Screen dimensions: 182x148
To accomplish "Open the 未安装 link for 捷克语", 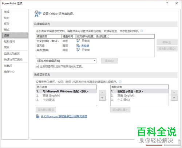I will pyautogui.click(x=85, y=46).
